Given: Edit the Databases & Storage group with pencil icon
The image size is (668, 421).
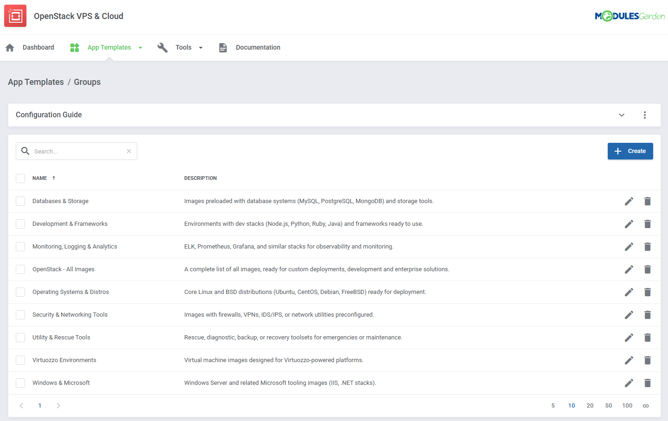Looking at the screenshot, I should click(629, 201).
